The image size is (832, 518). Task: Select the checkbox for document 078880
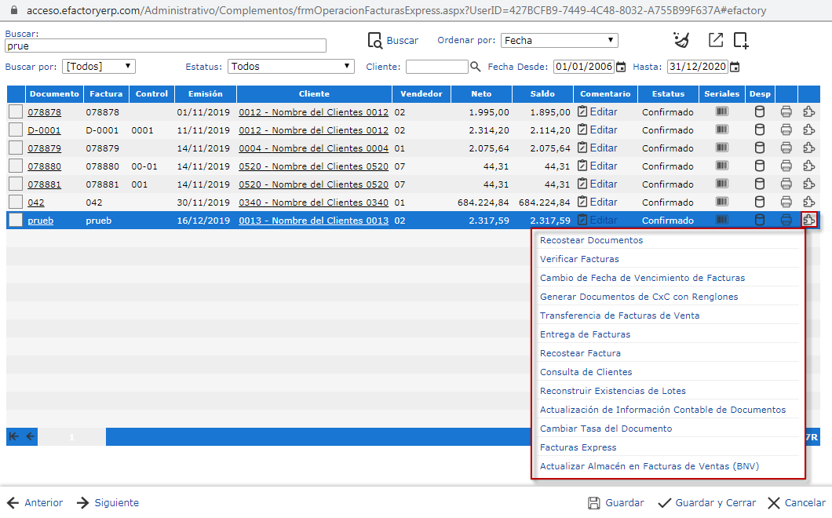[x=16, y=166]
